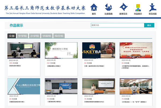The image size is (161, 108).
Task: Select the 全部 tab
Action: [12, 36]
